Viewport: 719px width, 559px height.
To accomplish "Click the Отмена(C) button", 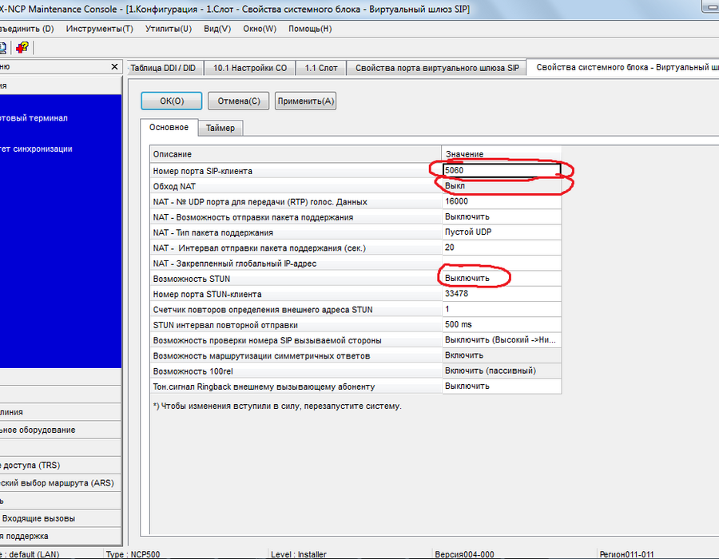I will coord(238,101).
